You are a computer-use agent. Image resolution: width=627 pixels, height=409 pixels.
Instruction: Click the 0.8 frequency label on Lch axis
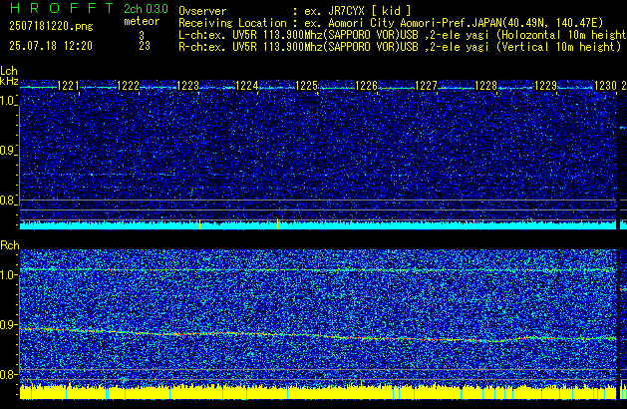pos(8,201)
